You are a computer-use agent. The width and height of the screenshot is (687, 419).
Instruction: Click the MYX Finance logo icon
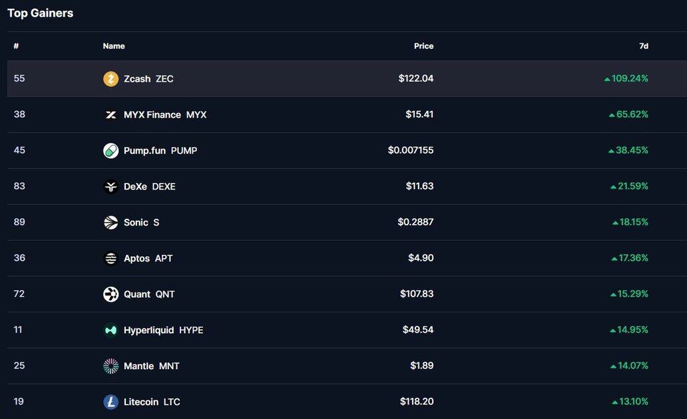[111, 115]
